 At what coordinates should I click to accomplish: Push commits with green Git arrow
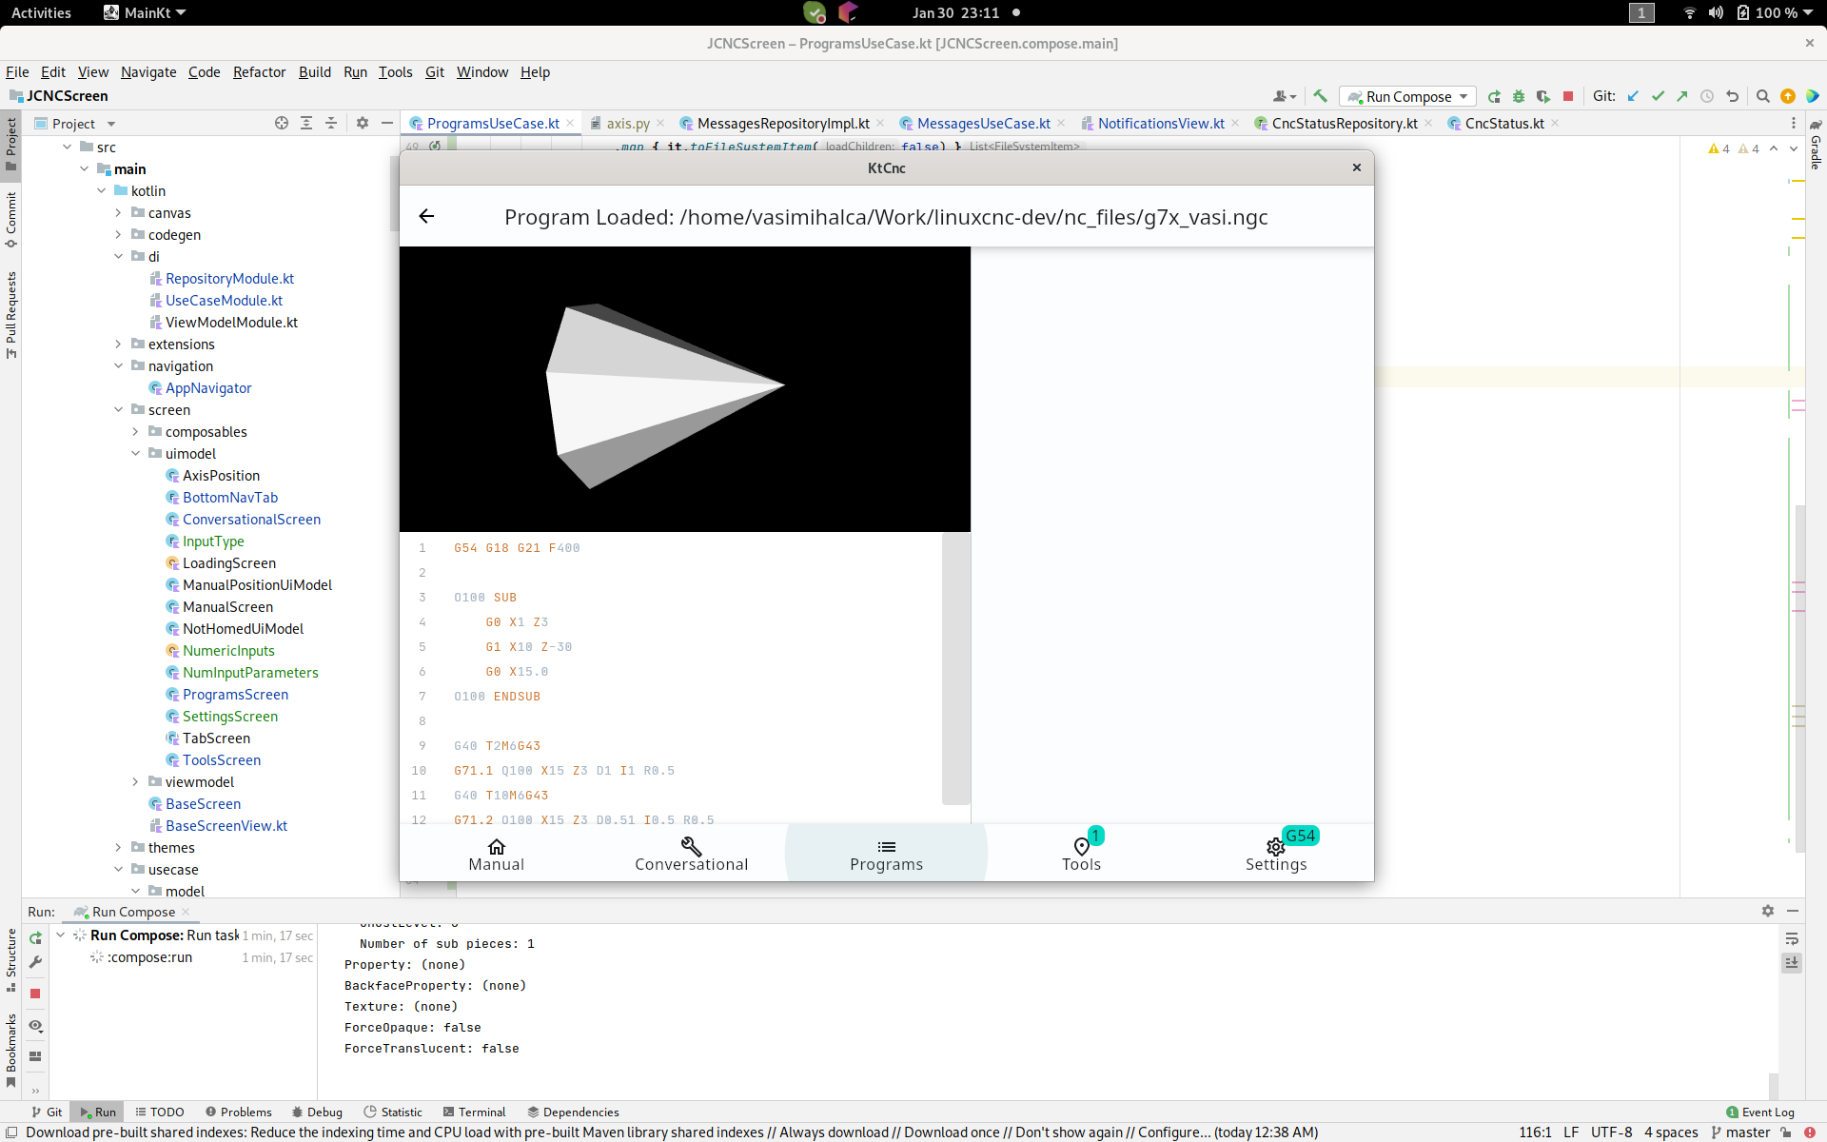tap(1682, 96)
